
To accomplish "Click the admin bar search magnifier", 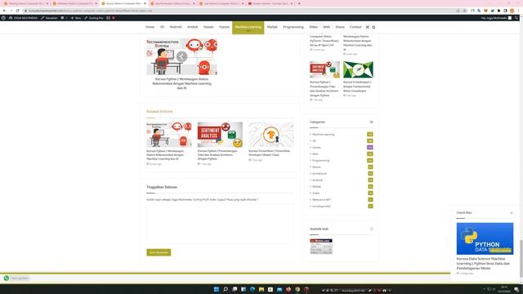I will 516,18.
